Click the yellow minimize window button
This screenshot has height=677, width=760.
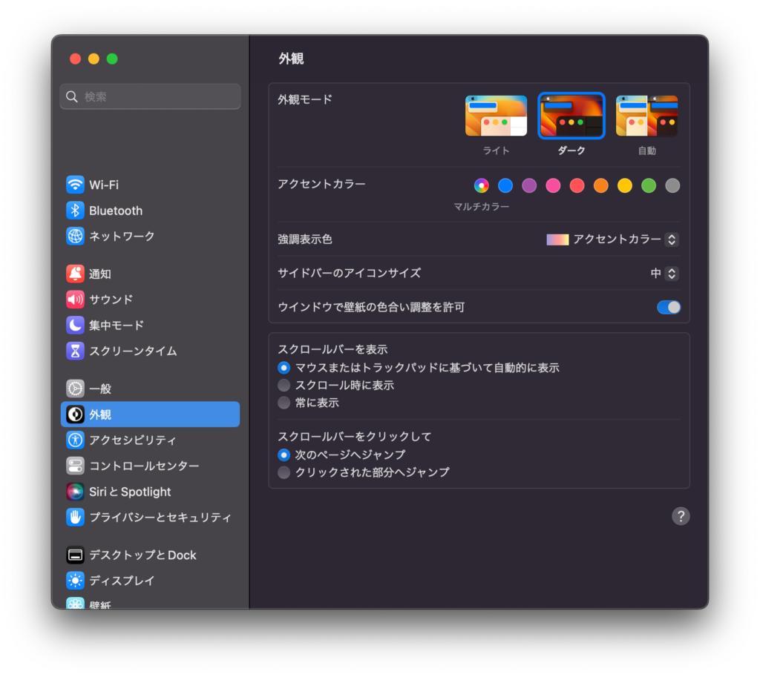pos(94,59)
